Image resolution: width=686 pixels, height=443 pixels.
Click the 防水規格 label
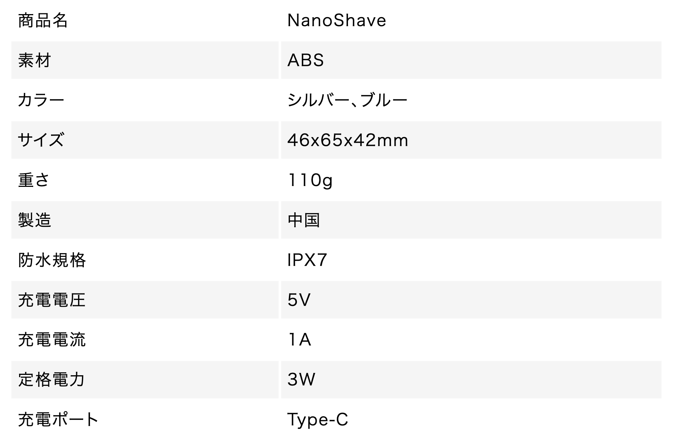coord(52,260)
